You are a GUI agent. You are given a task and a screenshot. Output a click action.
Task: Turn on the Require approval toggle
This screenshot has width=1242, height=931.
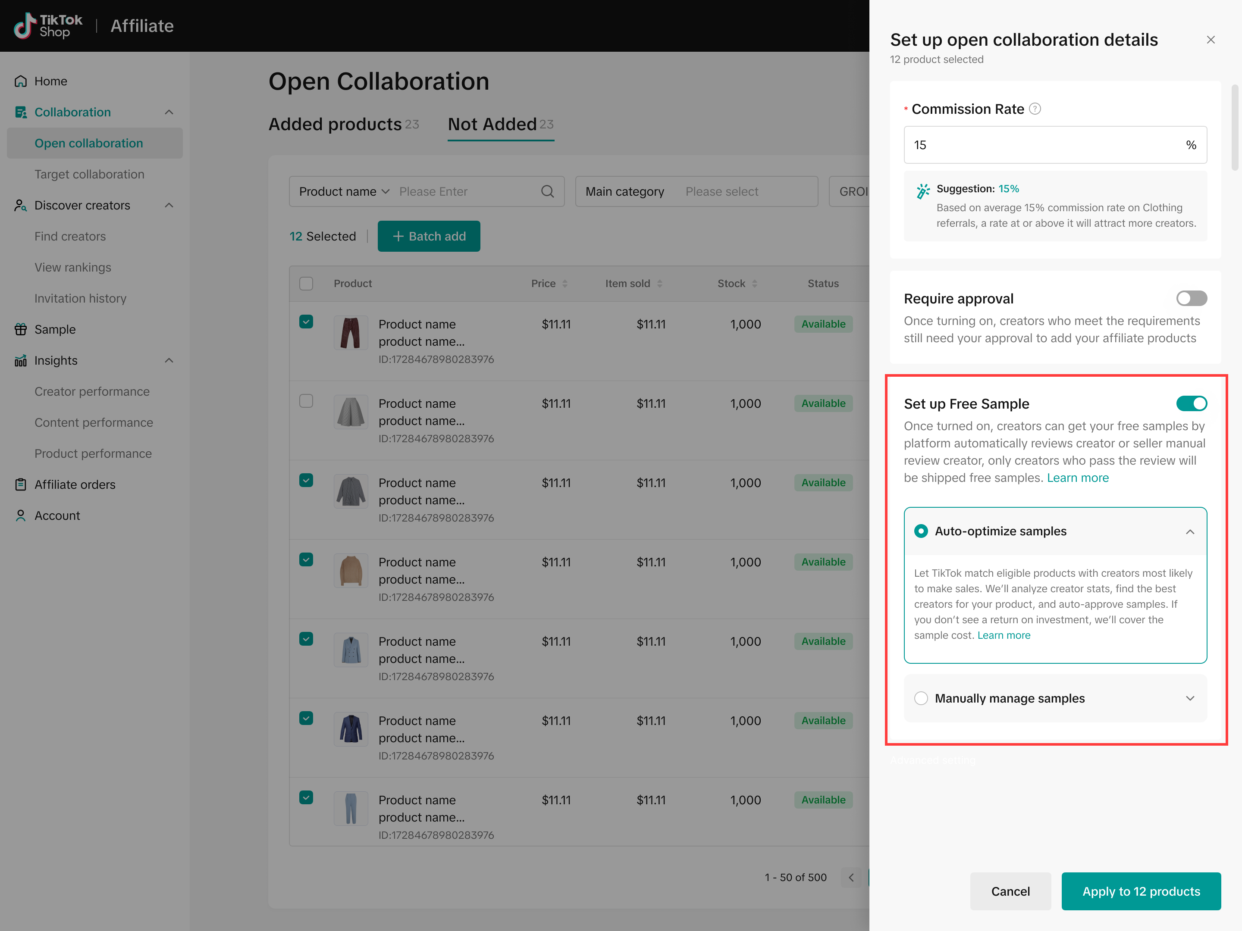coord(1191,298)
